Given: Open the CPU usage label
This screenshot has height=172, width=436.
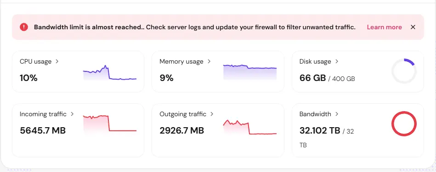Looking at the screenshot, I should coord(35,61).
